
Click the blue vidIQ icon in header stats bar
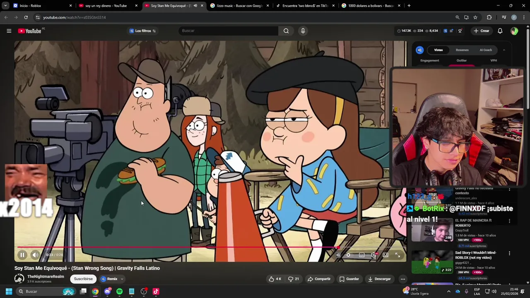[x=445, y=31]
